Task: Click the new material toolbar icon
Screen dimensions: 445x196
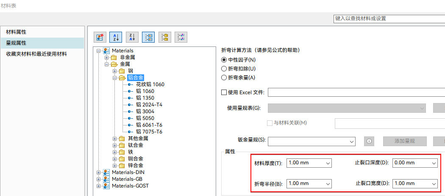Action: click(100, 37)
